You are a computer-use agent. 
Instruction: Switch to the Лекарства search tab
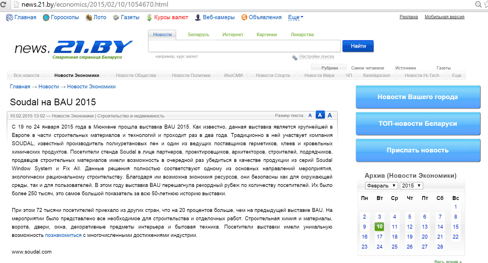[302, 35]
